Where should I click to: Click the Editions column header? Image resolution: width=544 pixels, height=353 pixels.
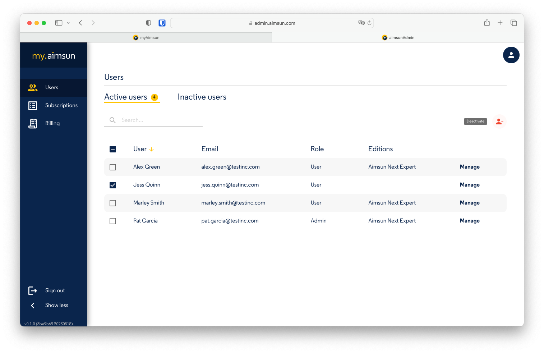click(381, 149)
